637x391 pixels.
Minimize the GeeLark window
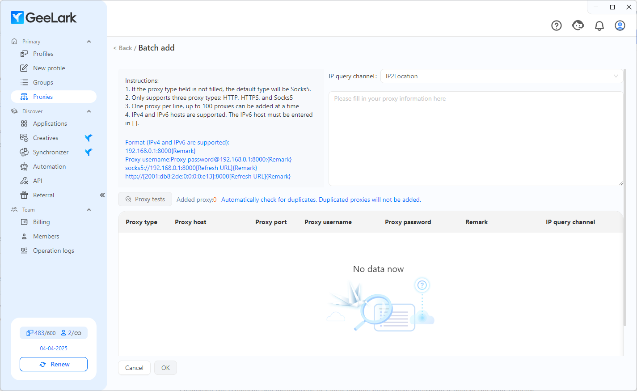coord(596,7)
